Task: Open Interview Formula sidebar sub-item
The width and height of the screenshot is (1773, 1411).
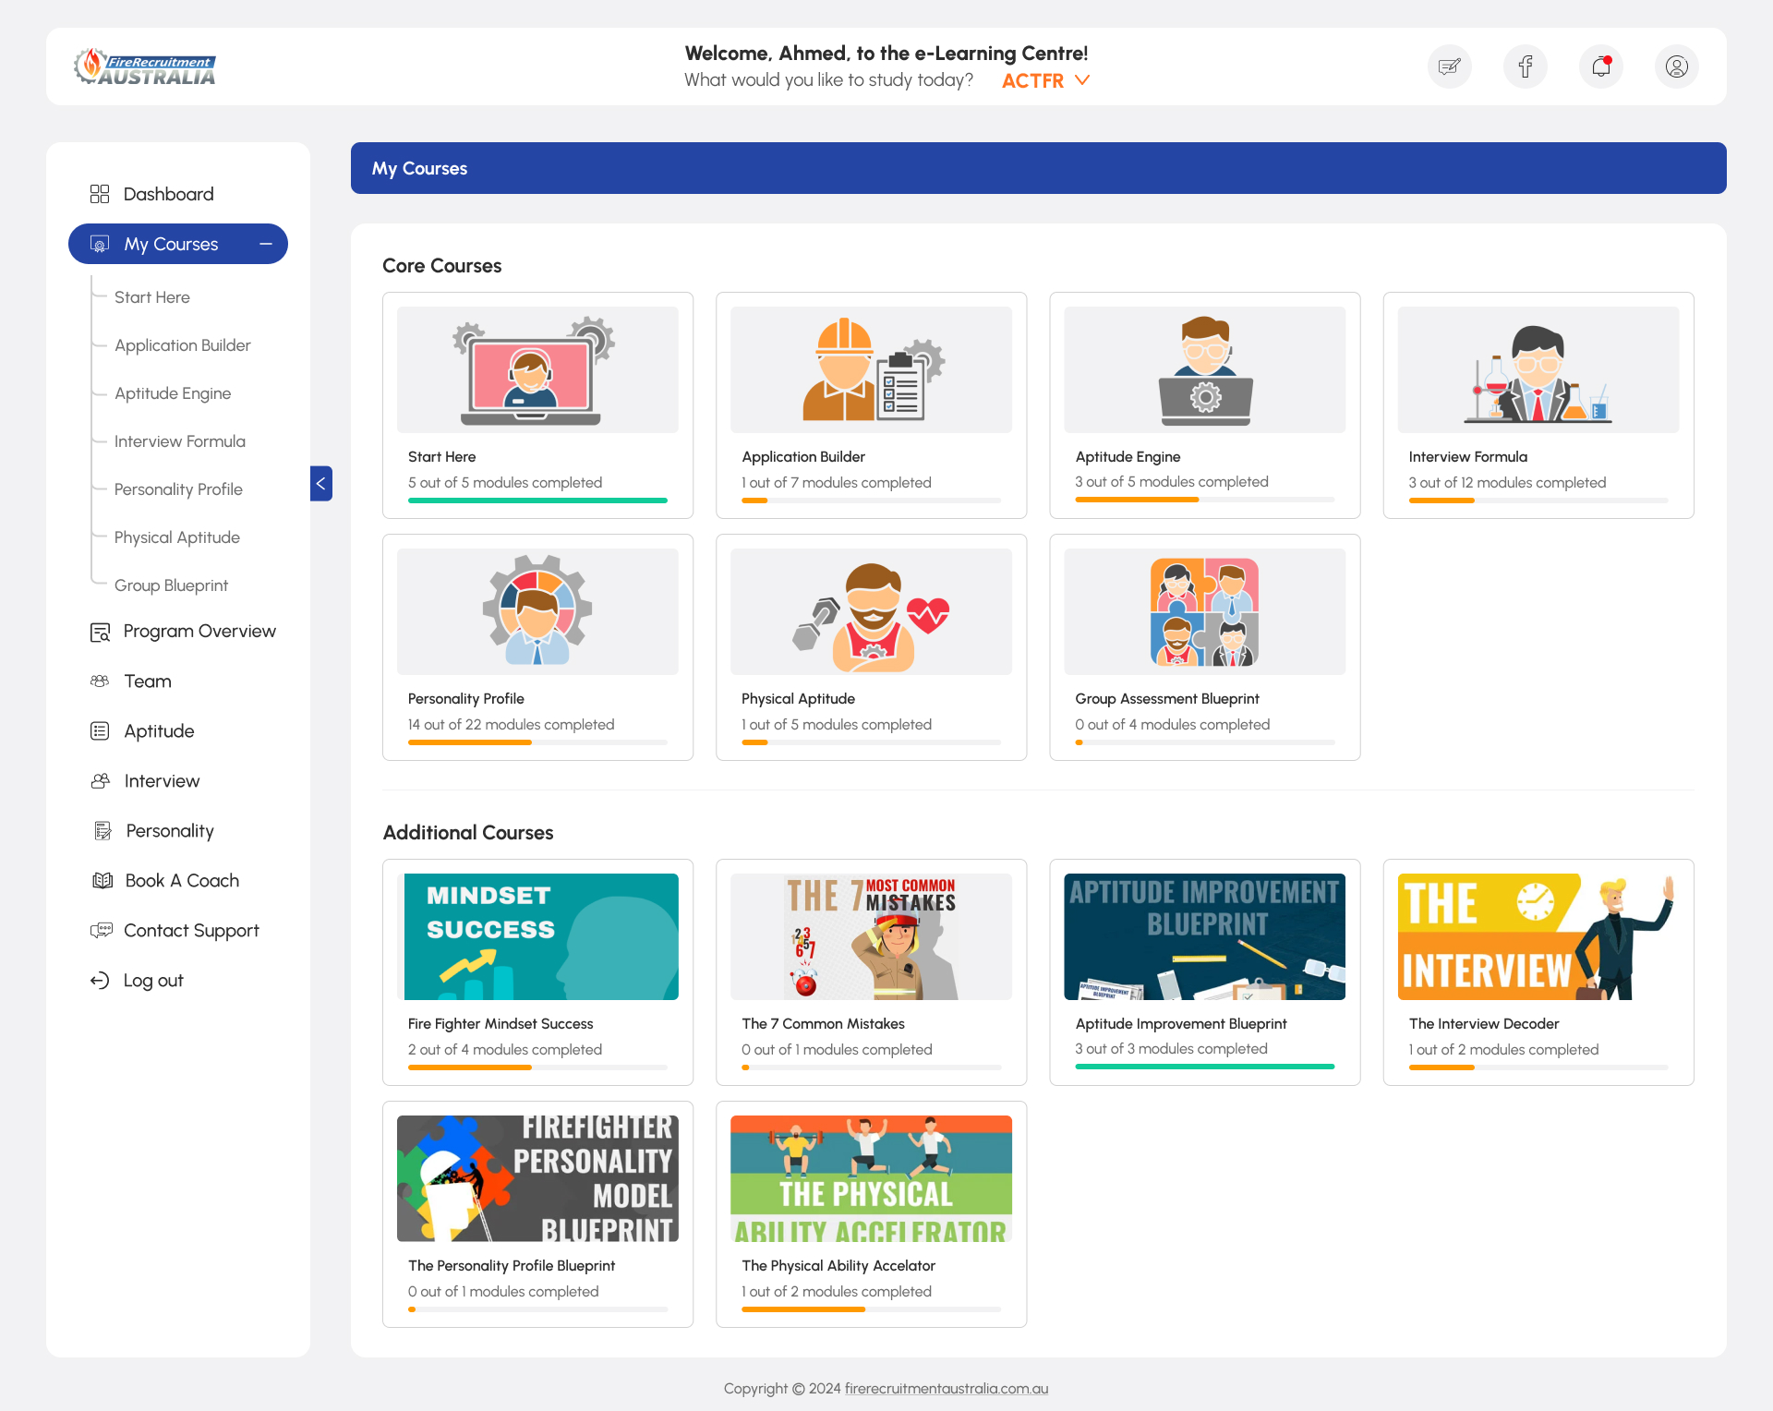Action: (180, 441)
